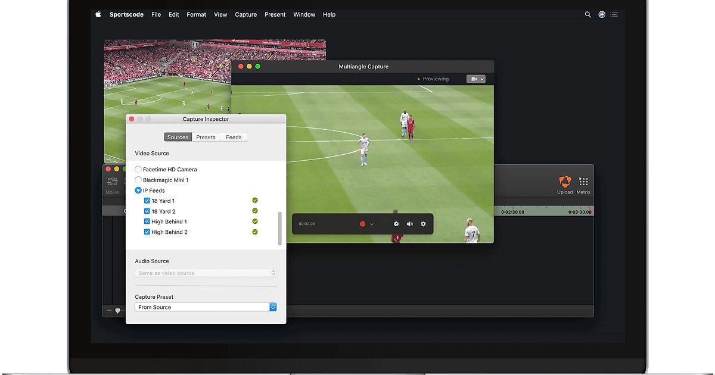Viewport: 715px width, 375px height.
Task: Click the Capture Inspector window title
Action: tap(206, 119)
